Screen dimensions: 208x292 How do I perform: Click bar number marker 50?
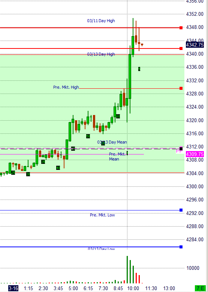(88, 136)
